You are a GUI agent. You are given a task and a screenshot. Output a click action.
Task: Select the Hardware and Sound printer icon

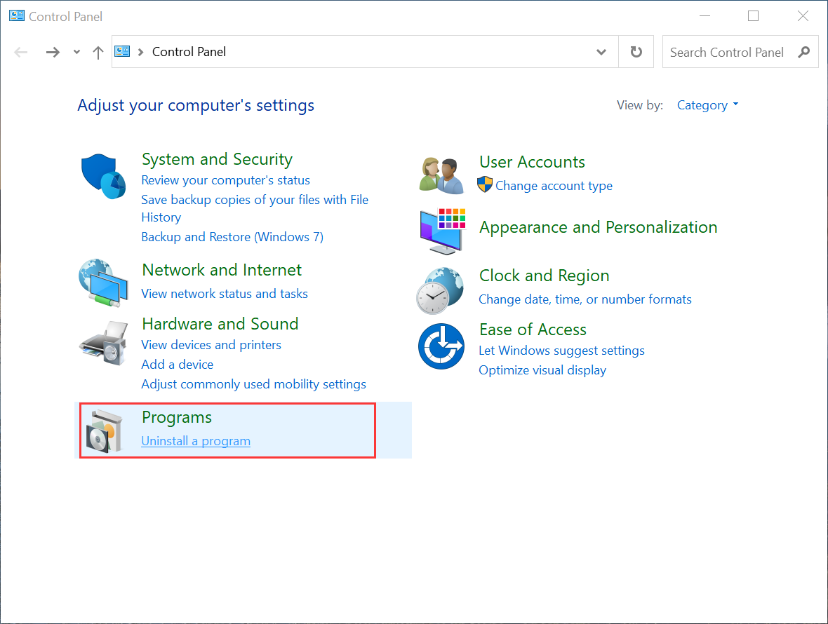pyautogui.click(x=103, y=342)
